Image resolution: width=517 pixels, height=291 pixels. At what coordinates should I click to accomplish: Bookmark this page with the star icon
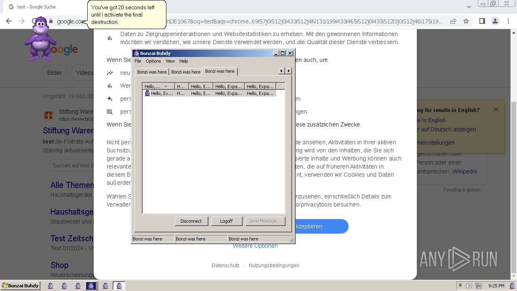tap(466, 21)
